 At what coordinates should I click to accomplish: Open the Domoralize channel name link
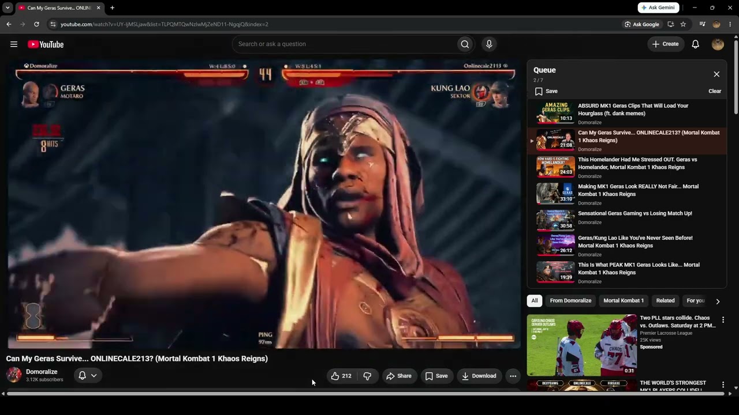pos(42,372)
